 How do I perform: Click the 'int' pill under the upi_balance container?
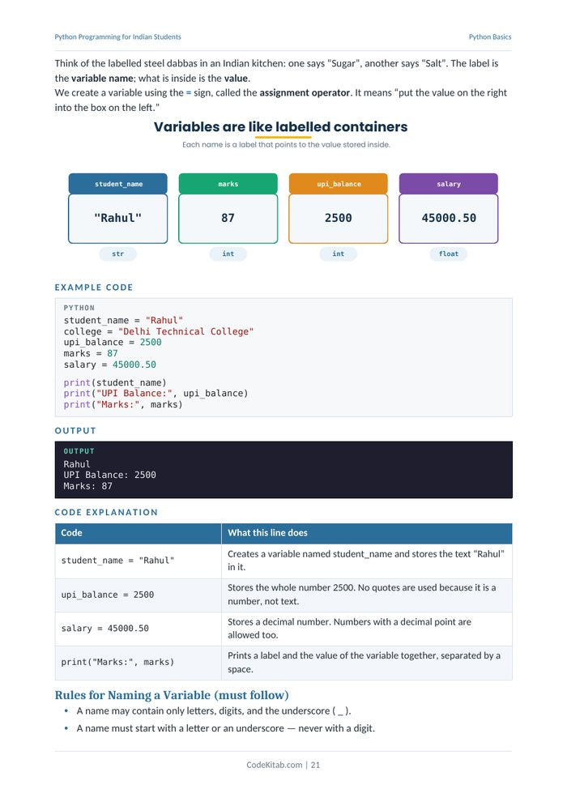tap(339, 254)
